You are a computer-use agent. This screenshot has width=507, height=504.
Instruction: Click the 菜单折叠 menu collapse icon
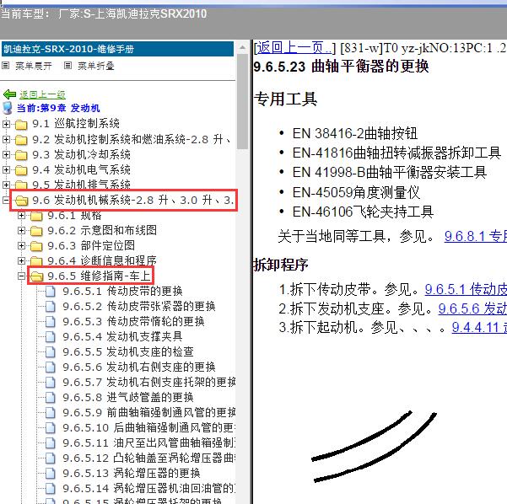pos(67,66)
